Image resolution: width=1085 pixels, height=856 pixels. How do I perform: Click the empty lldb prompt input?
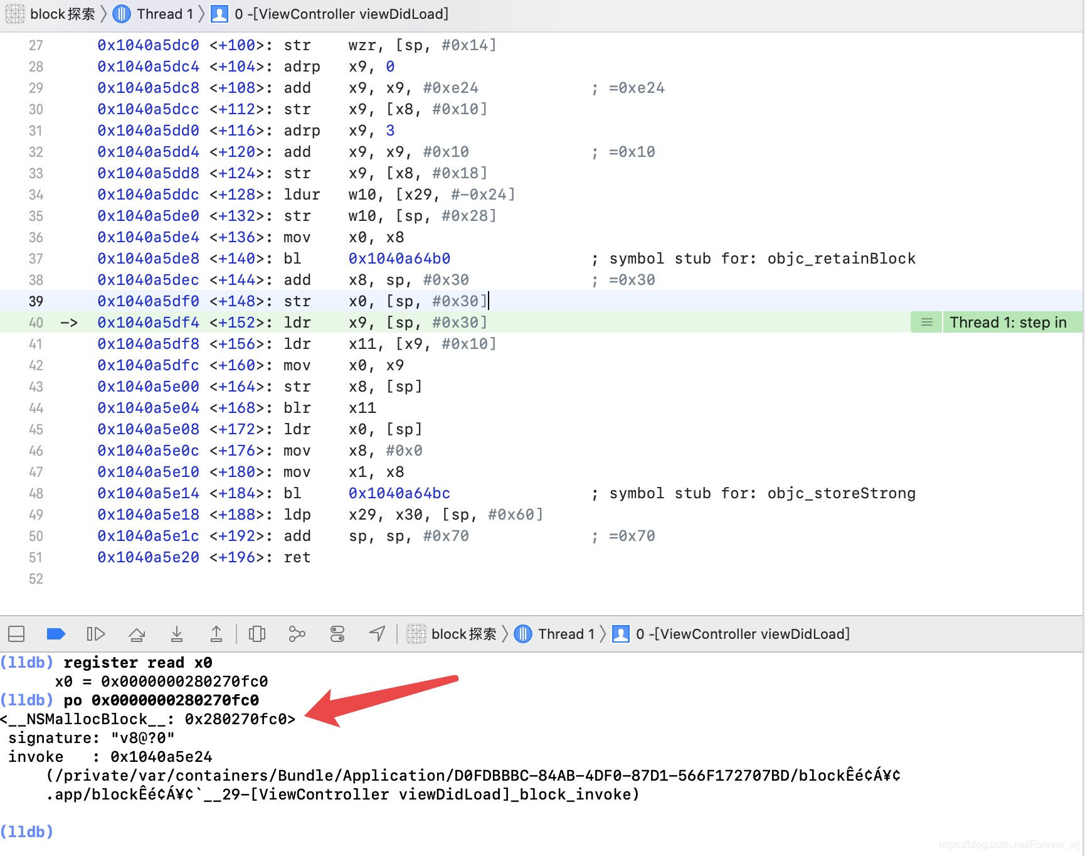click(28, 832)
